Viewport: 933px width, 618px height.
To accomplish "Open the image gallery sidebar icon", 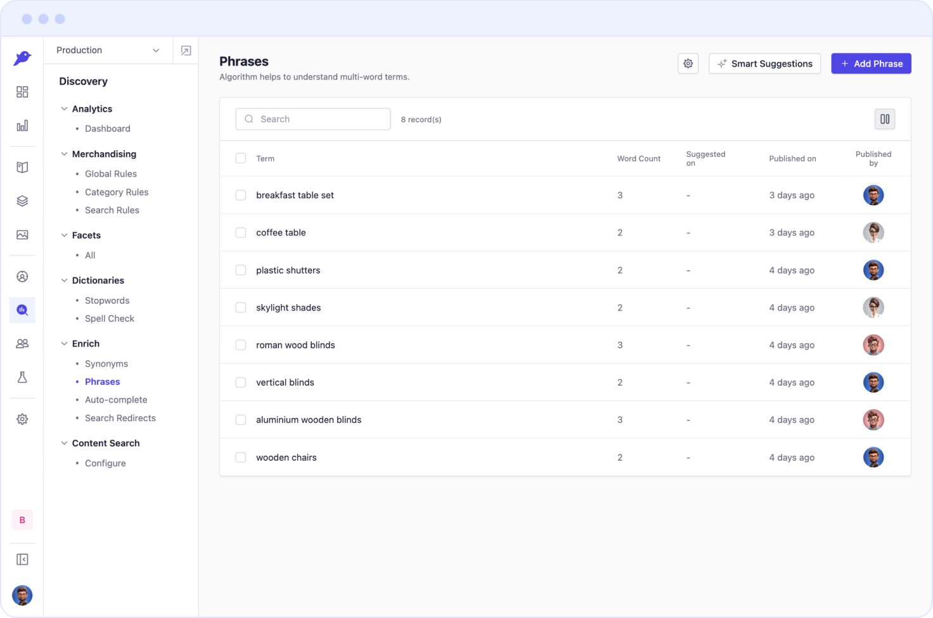I will (22, 235).
